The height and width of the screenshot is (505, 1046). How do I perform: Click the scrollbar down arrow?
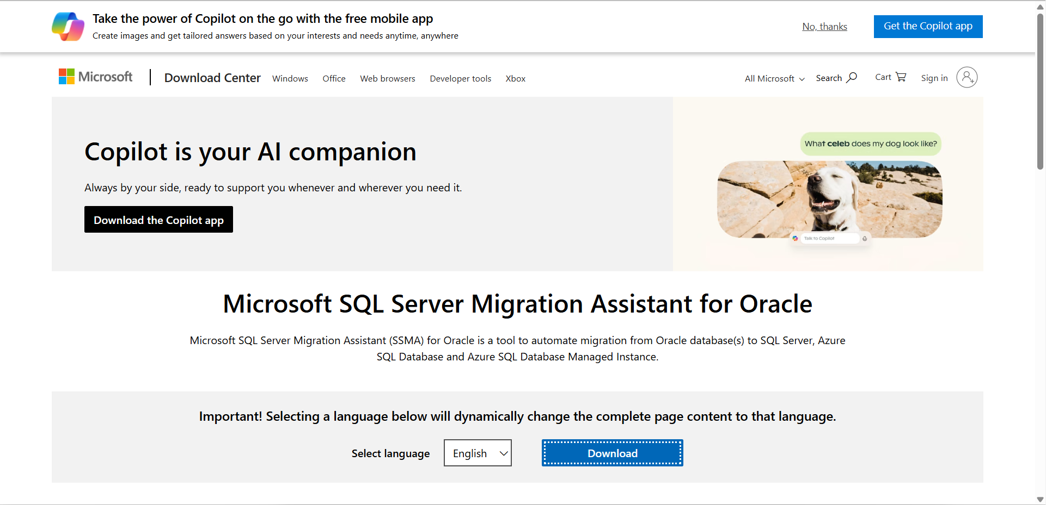1039,499
